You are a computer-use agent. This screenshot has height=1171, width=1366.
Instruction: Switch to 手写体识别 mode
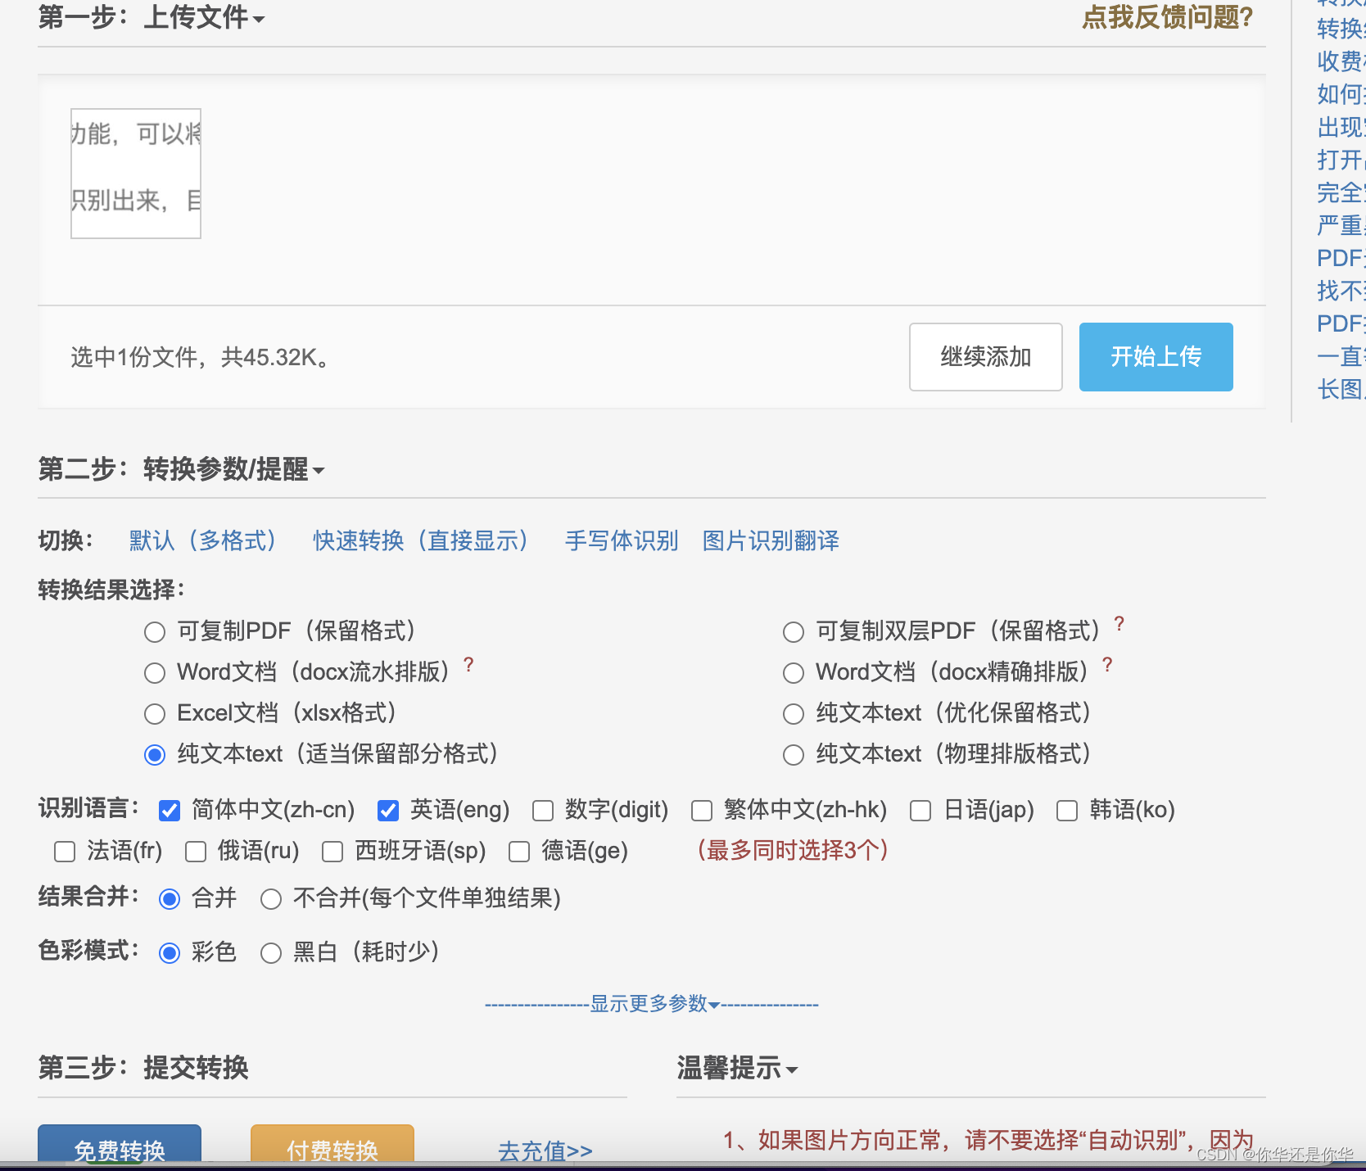621,540
